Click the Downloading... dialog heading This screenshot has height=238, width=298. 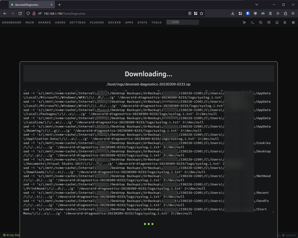click(148, 74)
